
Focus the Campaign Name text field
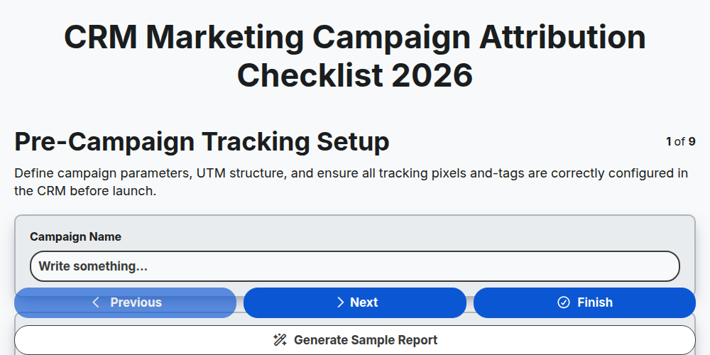[x=355, y=266]
